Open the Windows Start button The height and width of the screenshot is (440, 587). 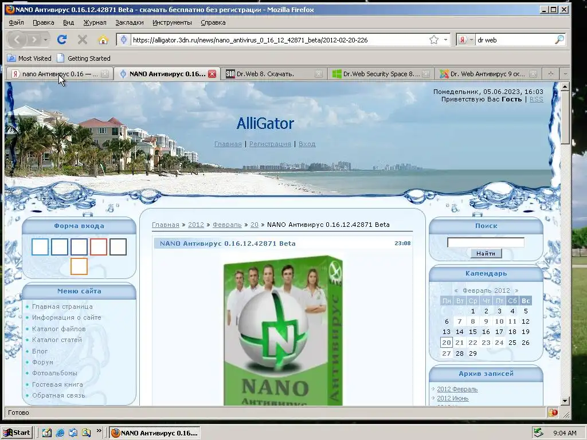pyautogui.click(x=17, y=433)
